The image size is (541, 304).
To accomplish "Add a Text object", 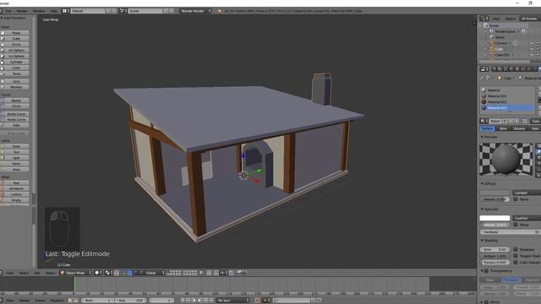I will tap(15, 182).
